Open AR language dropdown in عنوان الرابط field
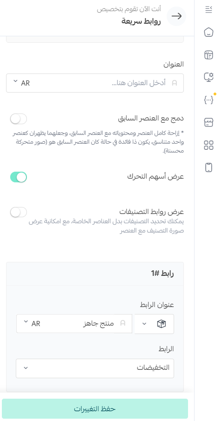 click(x=32, y=323)
